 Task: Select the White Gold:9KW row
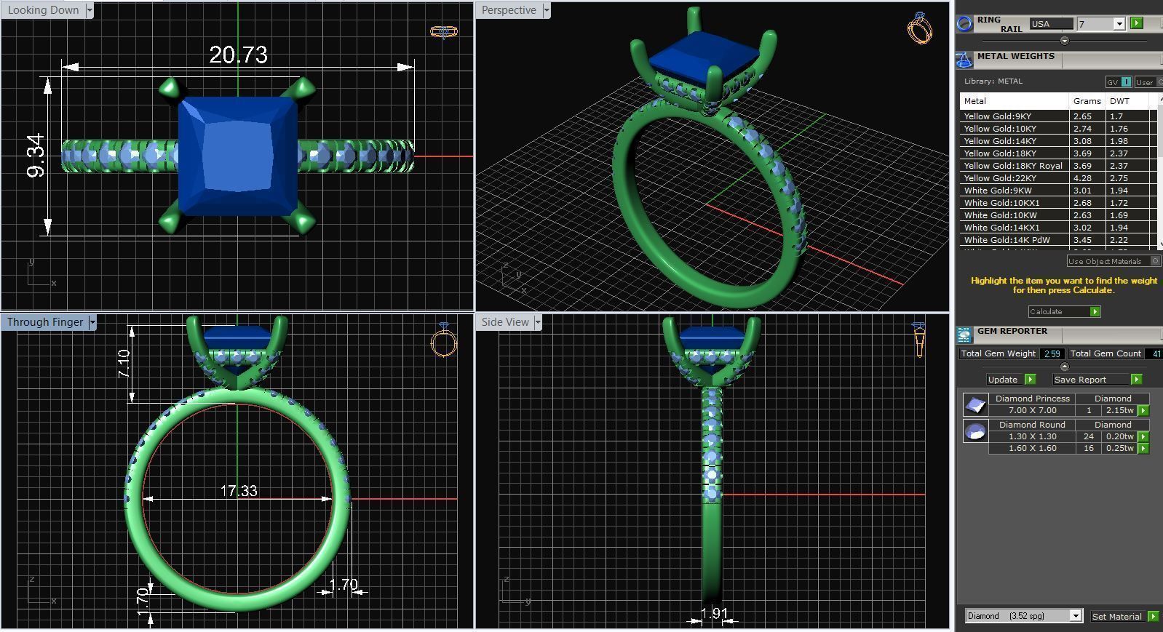[x=1058, y=191]
